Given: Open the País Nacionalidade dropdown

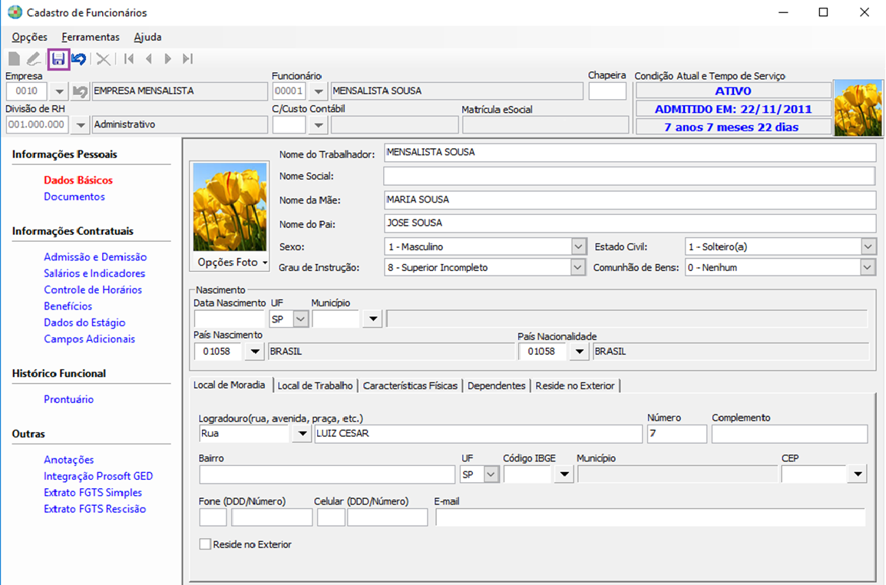Looking at the screenshot, I should [x=579, y=352].
